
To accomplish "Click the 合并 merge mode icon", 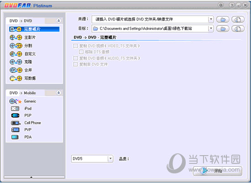I will (x=16, y=70).
